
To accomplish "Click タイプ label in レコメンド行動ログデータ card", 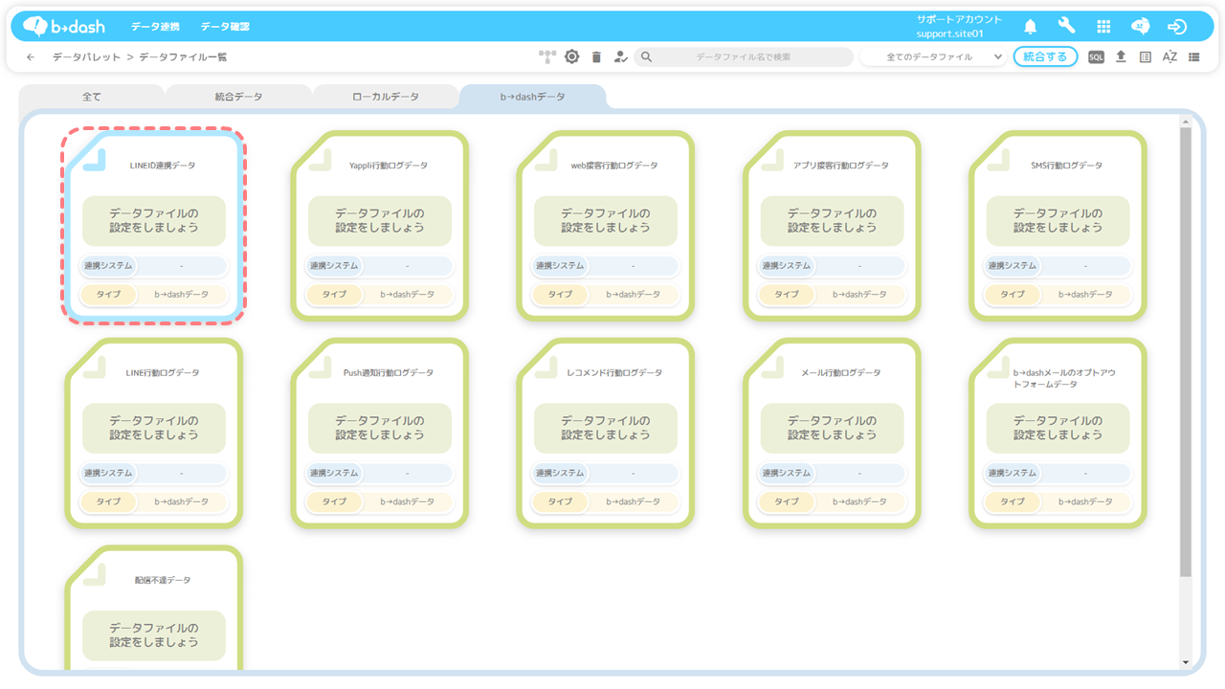I will pos(560,501).
